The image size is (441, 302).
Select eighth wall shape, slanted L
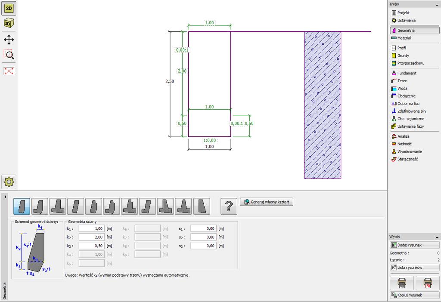(148, 206)
